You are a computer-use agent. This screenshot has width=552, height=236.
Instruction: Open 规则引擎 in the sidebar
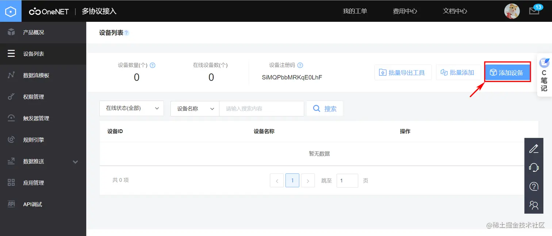coord(34,139)
